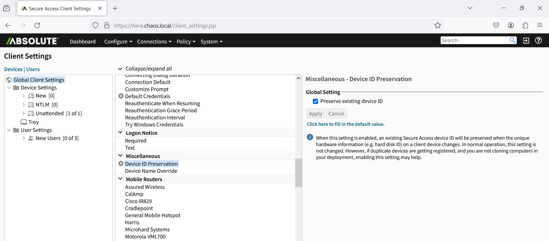Image resolution: width=549 pixels, height=241 pixels.
Task: Expand the Unattended device group
Action: point(24,113)
